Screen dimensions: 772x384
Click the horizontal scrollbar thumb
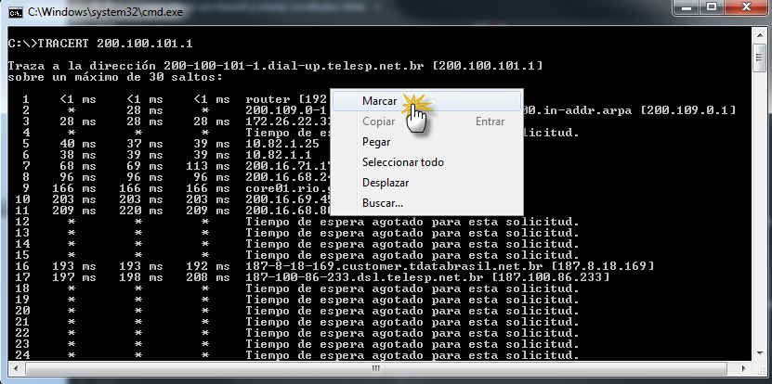[375, 368]
